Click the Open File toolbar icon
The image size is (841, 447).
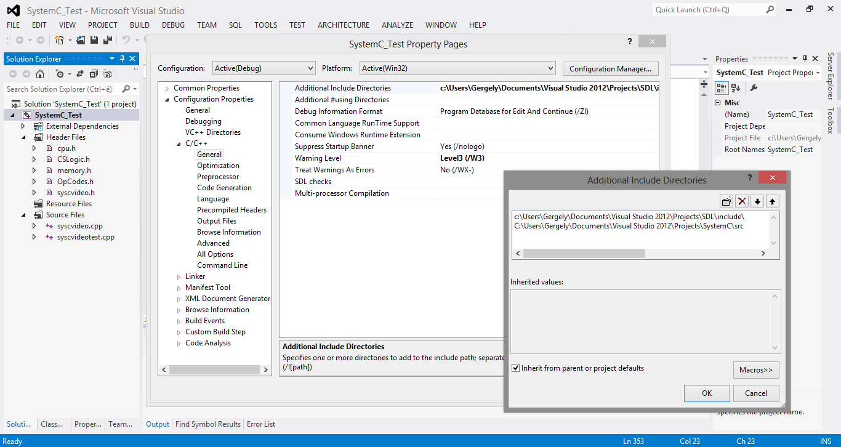[x=81, y=40]
